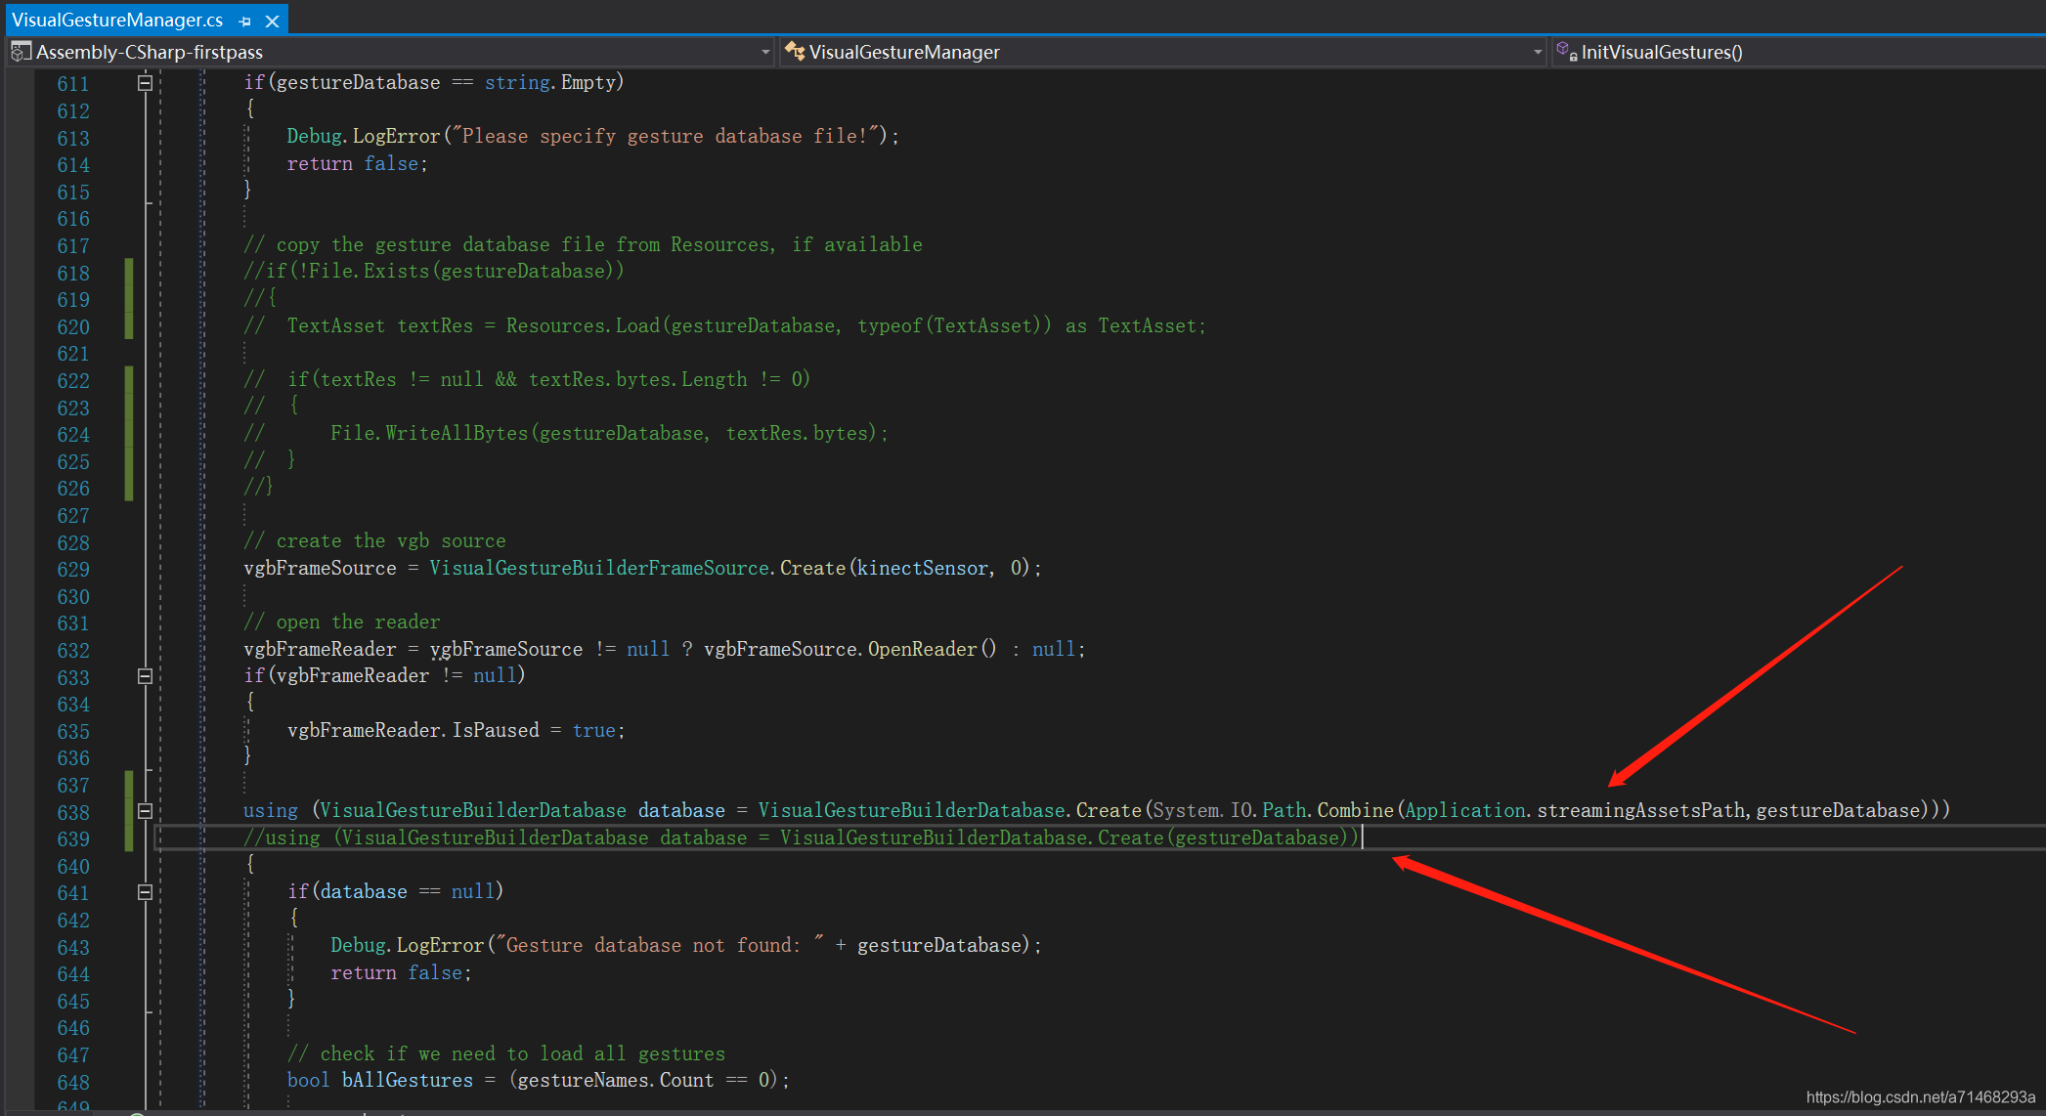
Task: Click line number 611 to select it
Action: tap(73, 83)
